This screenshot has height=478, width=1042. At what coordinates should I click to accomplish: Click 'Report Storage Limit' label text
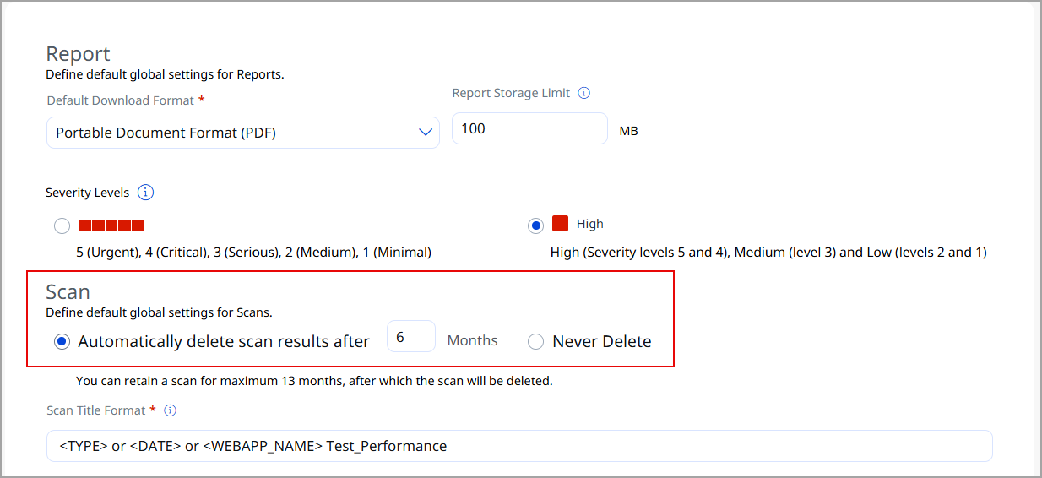511,93
